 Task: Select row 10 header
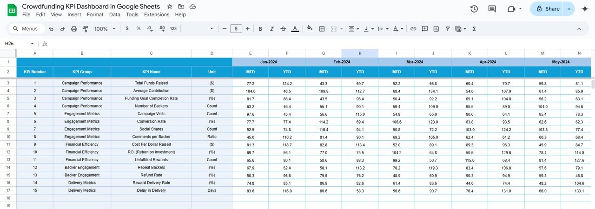[8, 137]
